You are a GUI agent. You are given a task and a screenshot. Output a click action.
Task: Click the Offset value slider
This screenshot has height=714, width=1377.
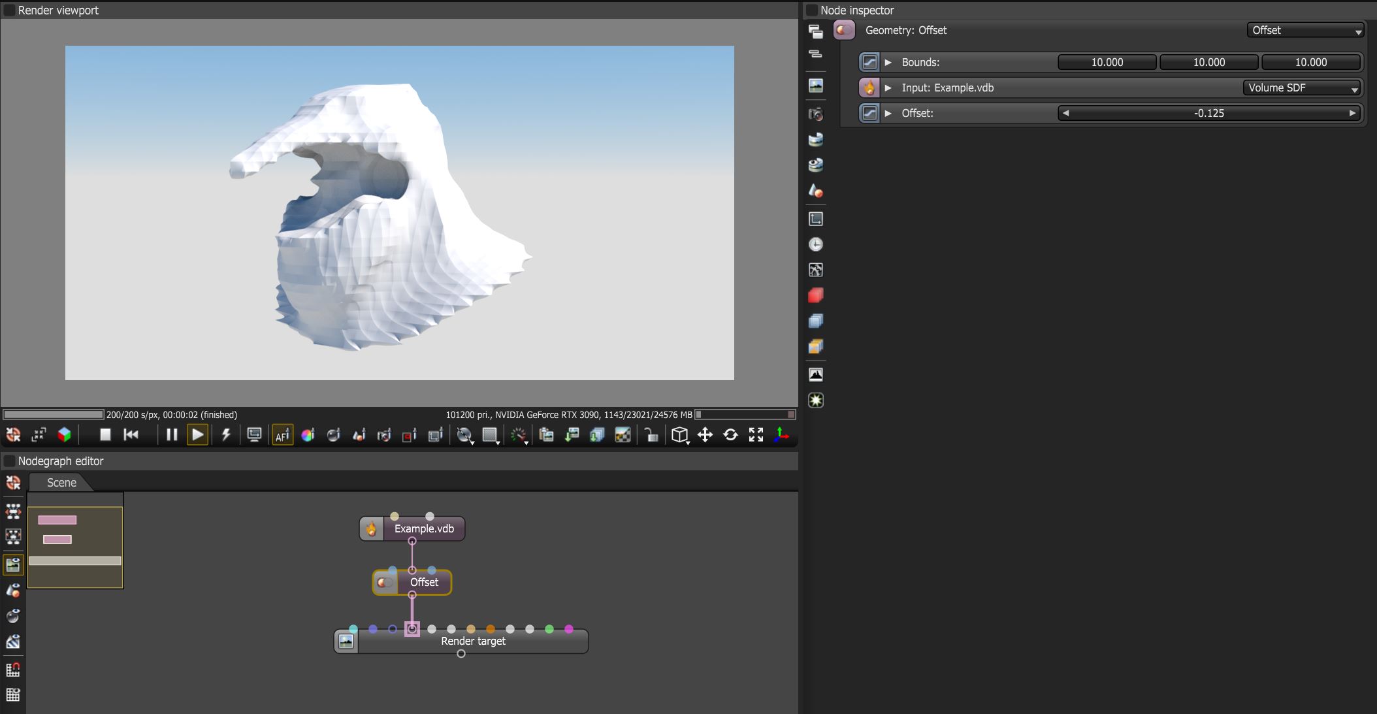point(1209,113)
